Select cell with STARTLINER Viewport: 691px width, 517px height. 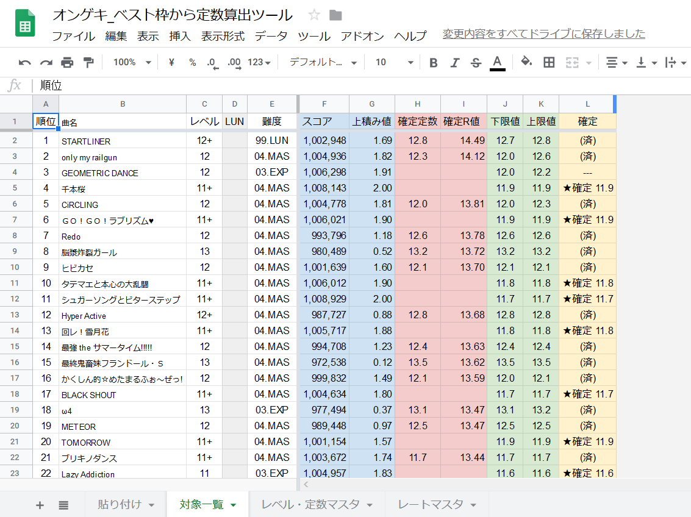[123, 141]
